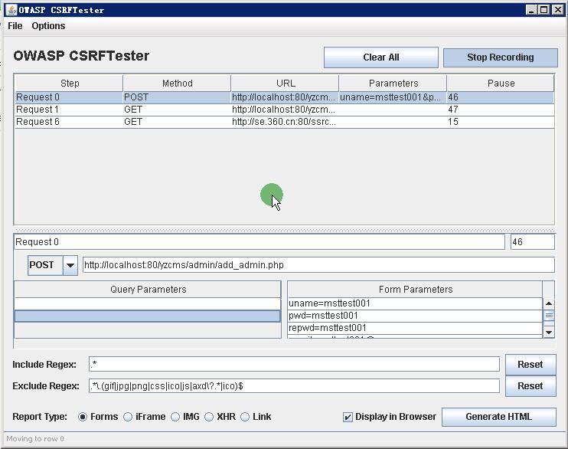Click the Form Parameters scroll up arrow
568x449 pixels.
549,303
